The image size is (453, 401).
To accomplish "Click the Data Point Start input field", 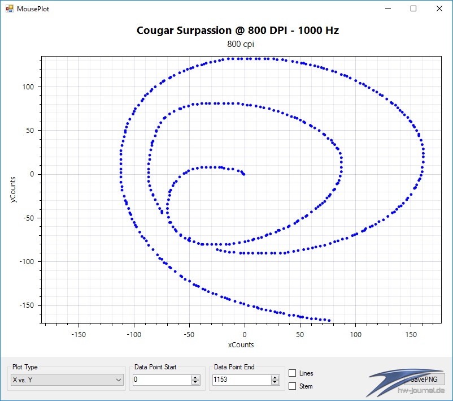I will tap(162, 380).
